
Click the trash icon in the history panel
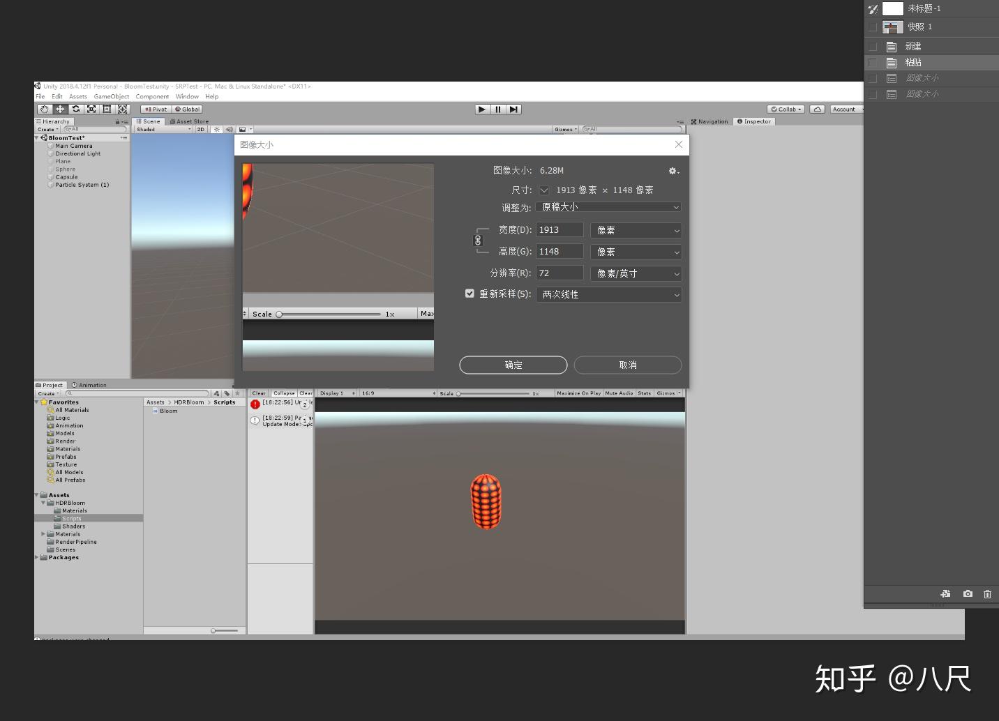(x=988, y=594)
